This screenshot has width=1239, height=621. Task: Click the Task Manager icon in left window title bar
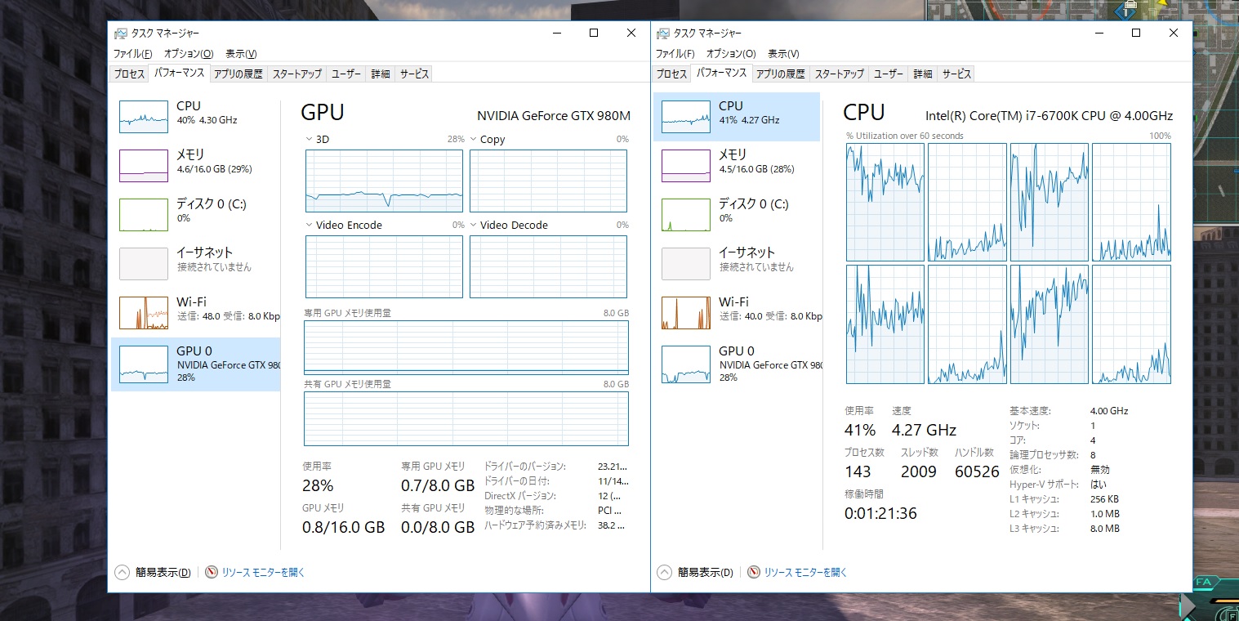[121, 34]
